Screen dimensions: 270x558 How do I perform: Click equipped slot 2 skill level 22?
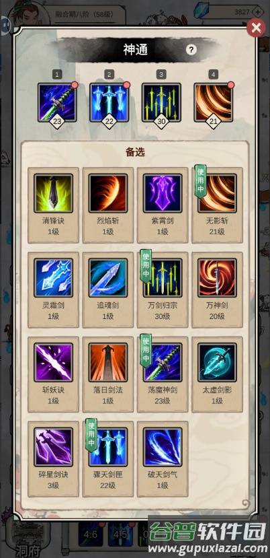[109, 103]
